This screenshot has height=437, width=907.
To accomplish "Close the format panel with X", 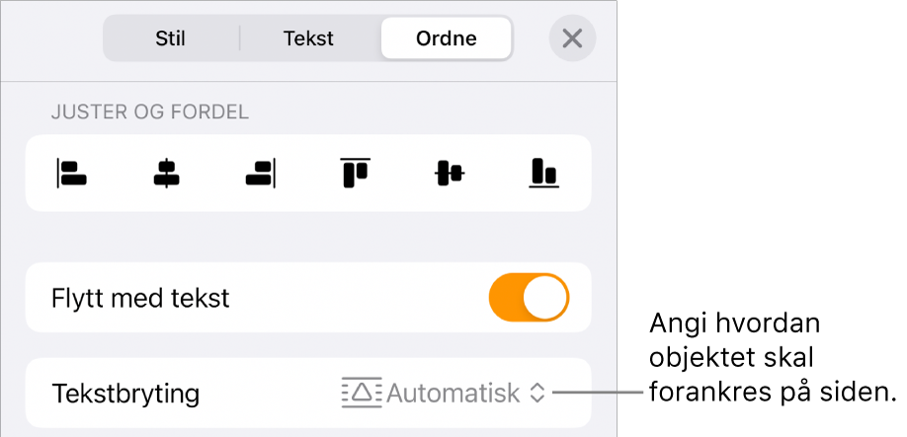I will [572, 38].
